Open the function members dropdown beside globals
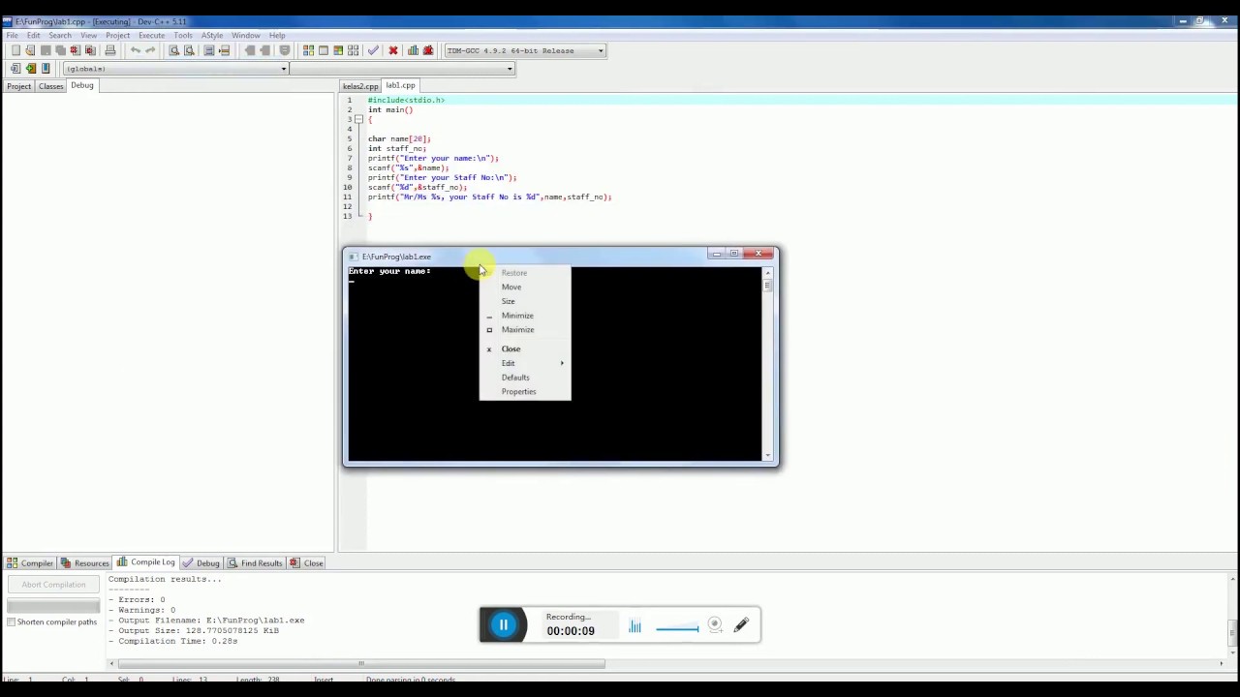The height and width of the screenshot is (697, 1240). [x=510, y=69]
